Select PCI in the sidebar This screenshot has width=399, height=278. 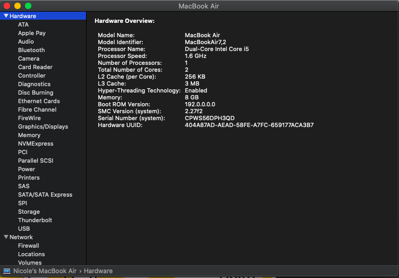click(23, 152)
